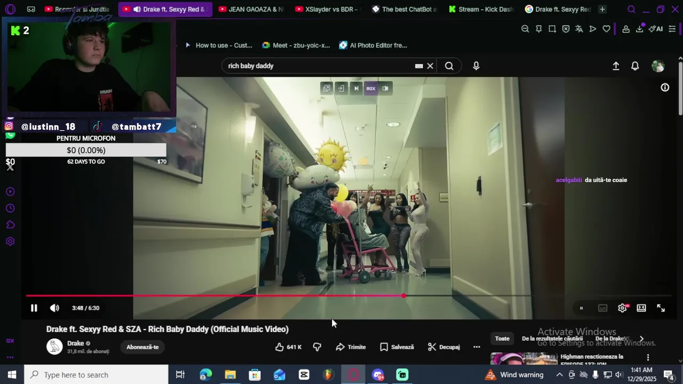Click the red playhead dot on timeline
The height and width of the screenshot is (384, 683).
tap(404, 295)
